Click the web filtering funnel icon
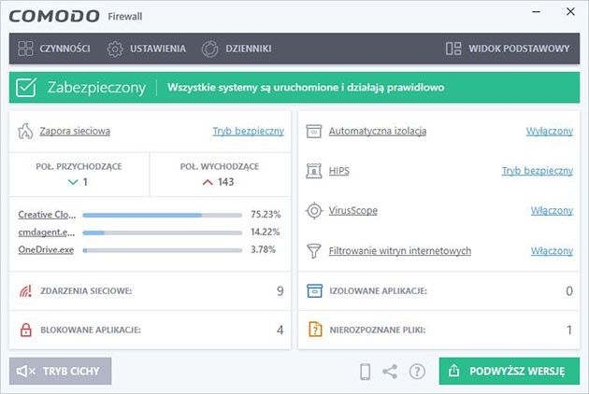Screen dimensions: 589x394 313,250
